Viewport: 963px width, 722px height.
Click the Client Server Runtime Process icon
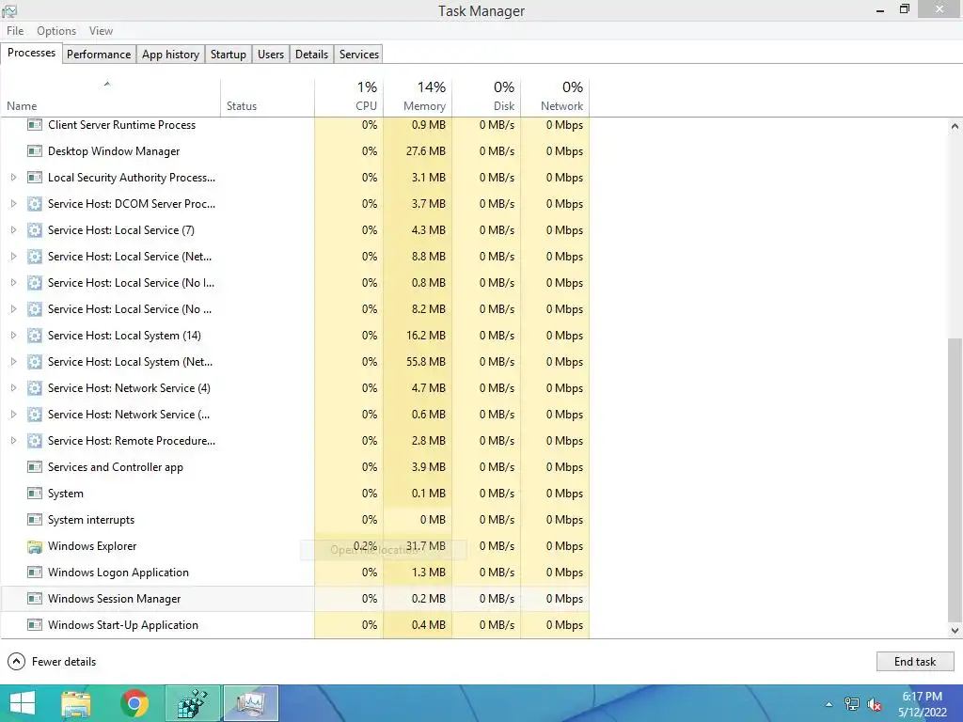[35, 125]
